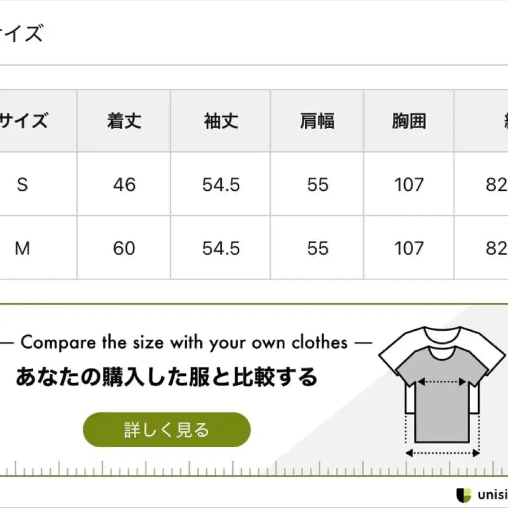Click the 54.5 sleeve value in M row
508x508 pixels.
(221, 248)
